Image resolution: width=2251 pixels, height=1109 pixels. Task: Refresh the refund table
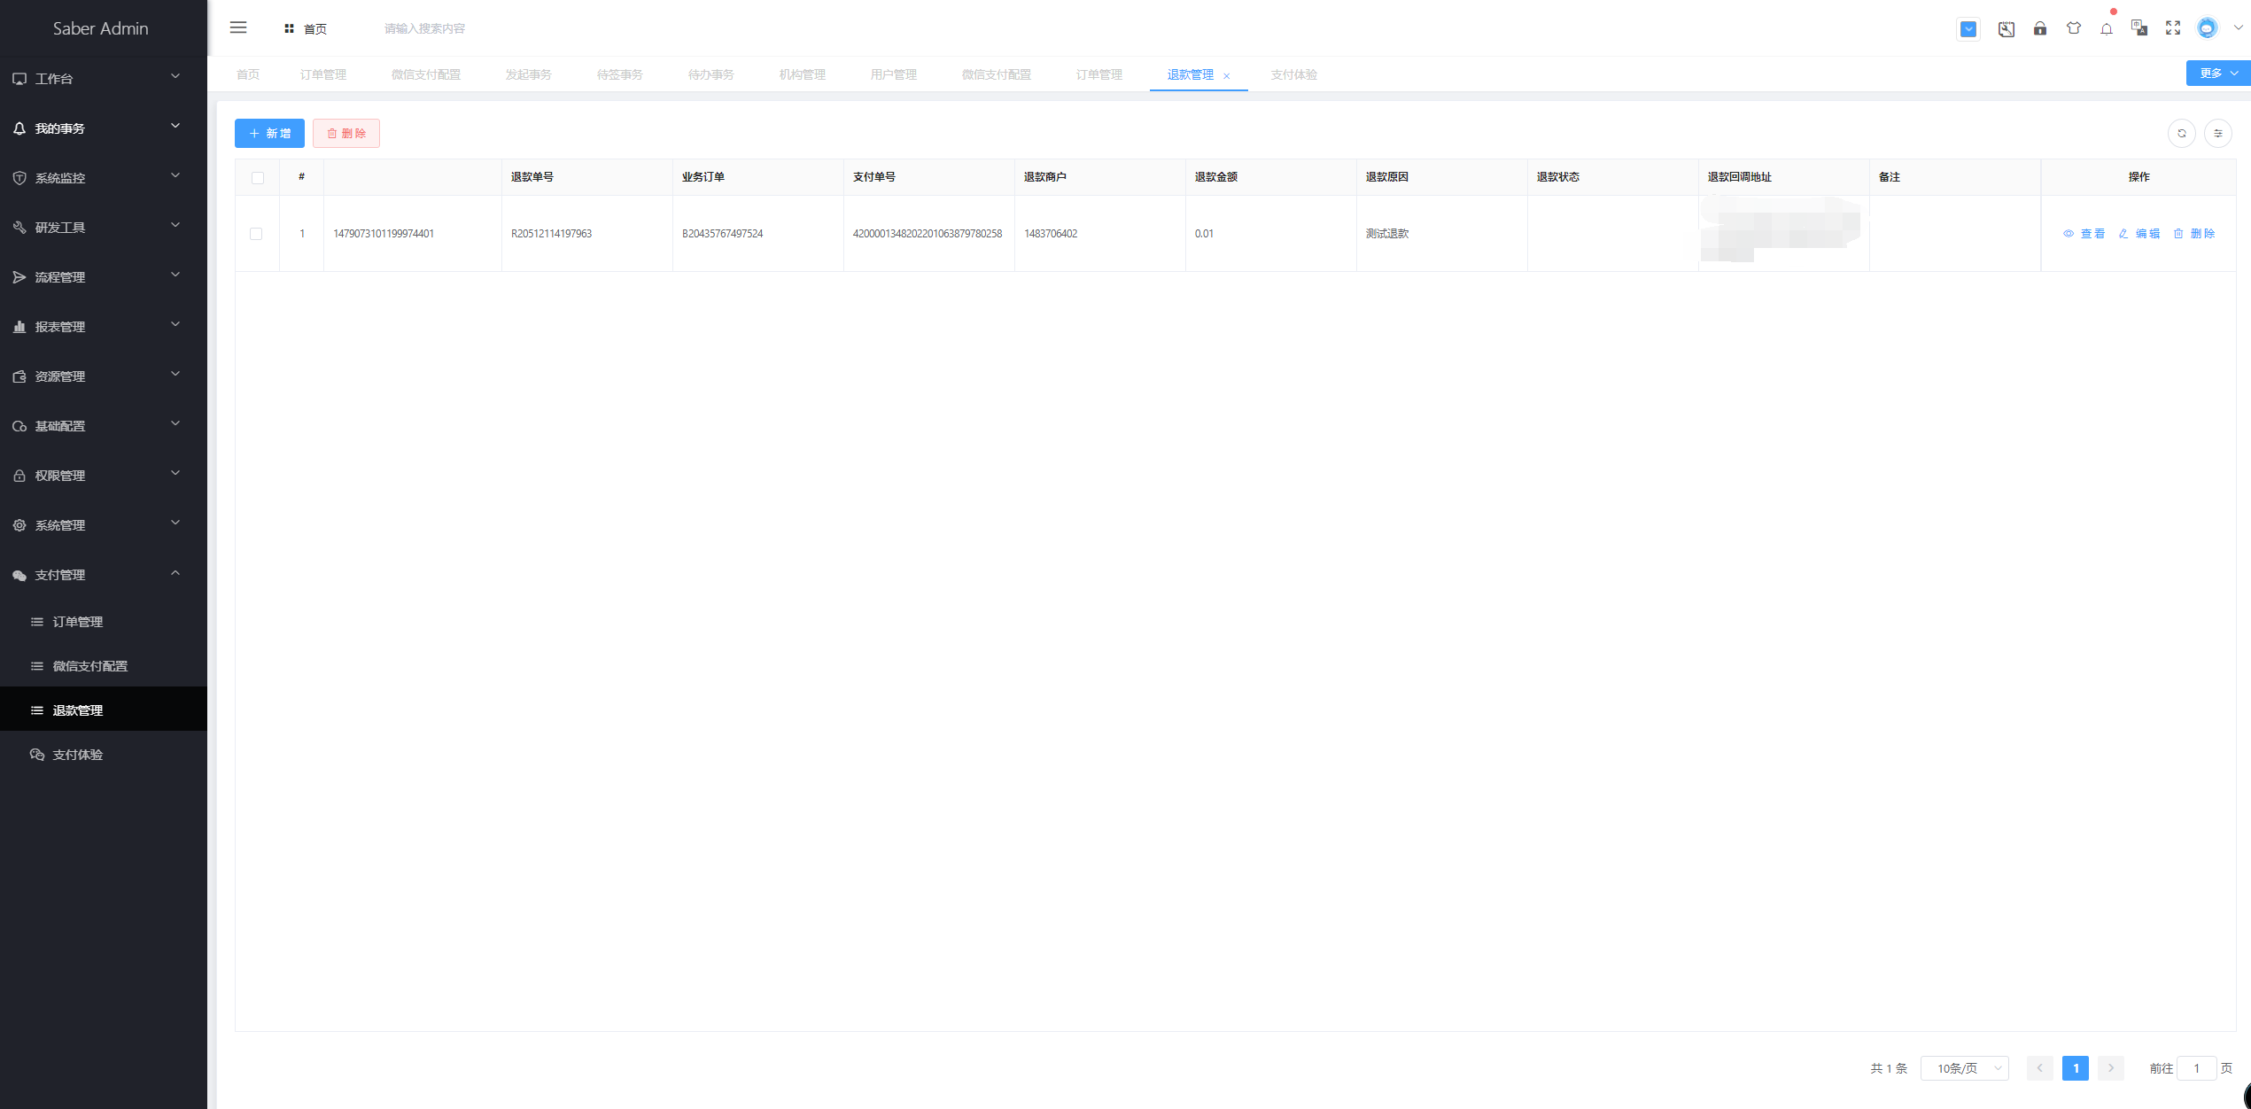(2182, 134)
